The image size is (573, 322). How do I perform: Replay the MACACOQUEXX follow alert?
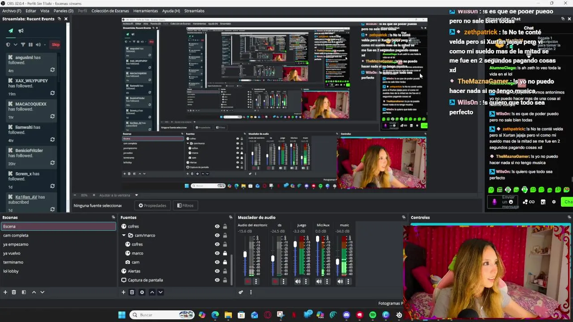coord(52,116)
